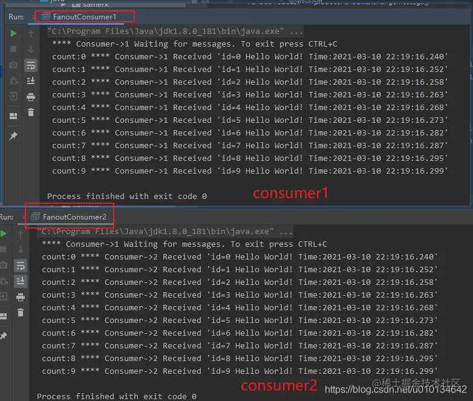Click count:4 line of Consumer->1 output

click(250, 108)
